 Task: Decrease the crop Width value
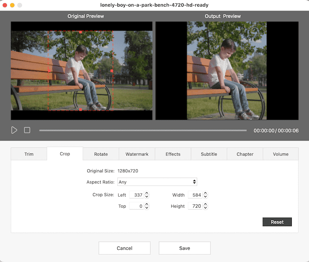point(205,197)
